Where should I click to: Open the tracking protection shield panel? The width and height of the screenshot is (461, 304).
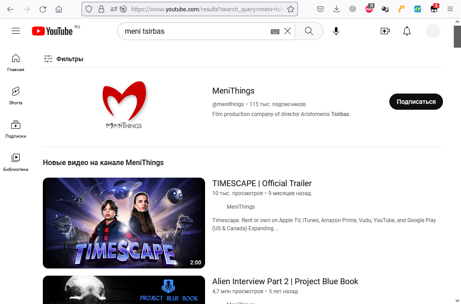(89, 9)
